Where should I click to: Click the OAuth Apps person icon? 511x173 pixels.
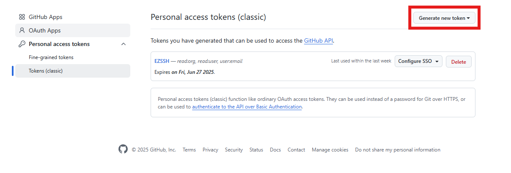(x=22, y=30)
